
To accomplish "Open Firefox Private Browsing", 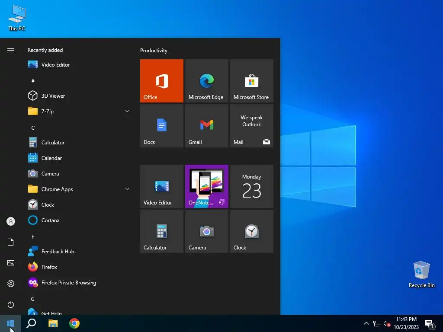I will tap(79, 283).
